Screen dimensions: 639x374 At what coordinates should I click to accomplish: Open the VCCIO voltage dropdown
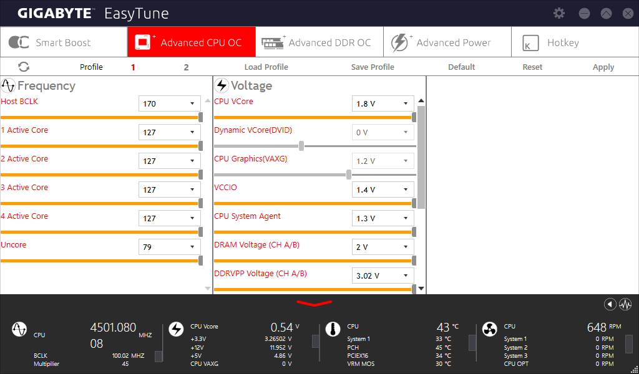pyautogui.click(x=383, y=189)
